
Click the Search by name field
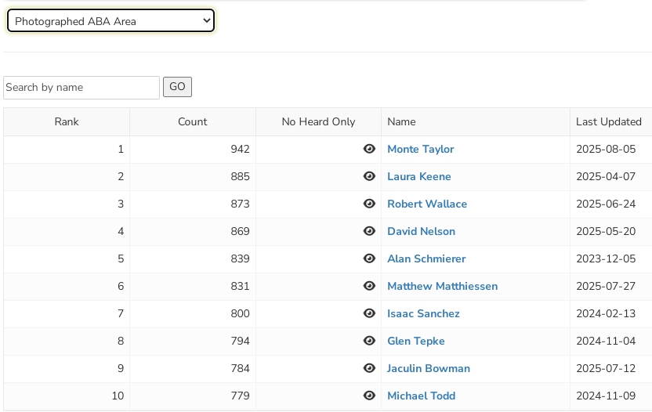click(x=81, y=88)
